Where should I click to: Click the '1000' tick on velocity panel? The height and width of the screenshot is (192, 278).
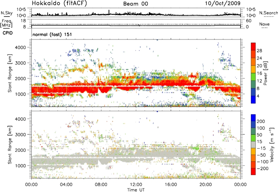tap(21, 166)
